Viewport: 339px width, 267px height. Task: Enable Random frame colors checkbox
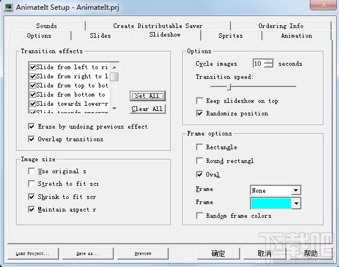click(x=200, y=216)
